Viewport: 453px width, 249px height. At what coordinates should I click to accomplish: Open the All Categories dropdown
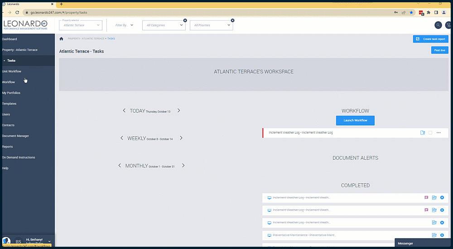(x=164, y=25)
